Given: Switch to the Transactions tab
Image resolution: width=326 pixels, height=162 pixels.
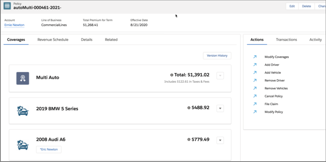Looking at the screenshot, I should point(286,40).
